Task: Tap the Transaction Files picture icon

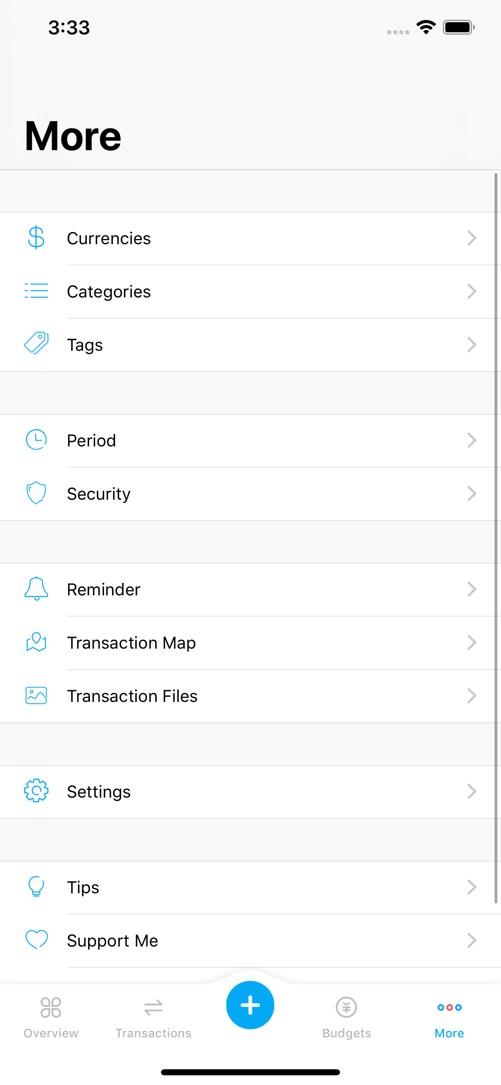Action: click(x=36, y=695)
